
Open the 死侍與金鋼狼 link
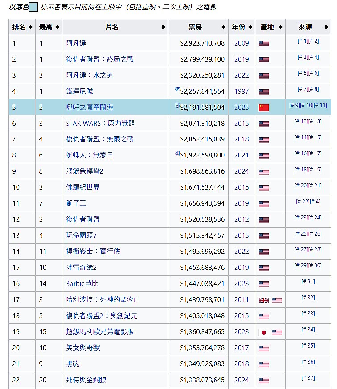click(86, 380)
